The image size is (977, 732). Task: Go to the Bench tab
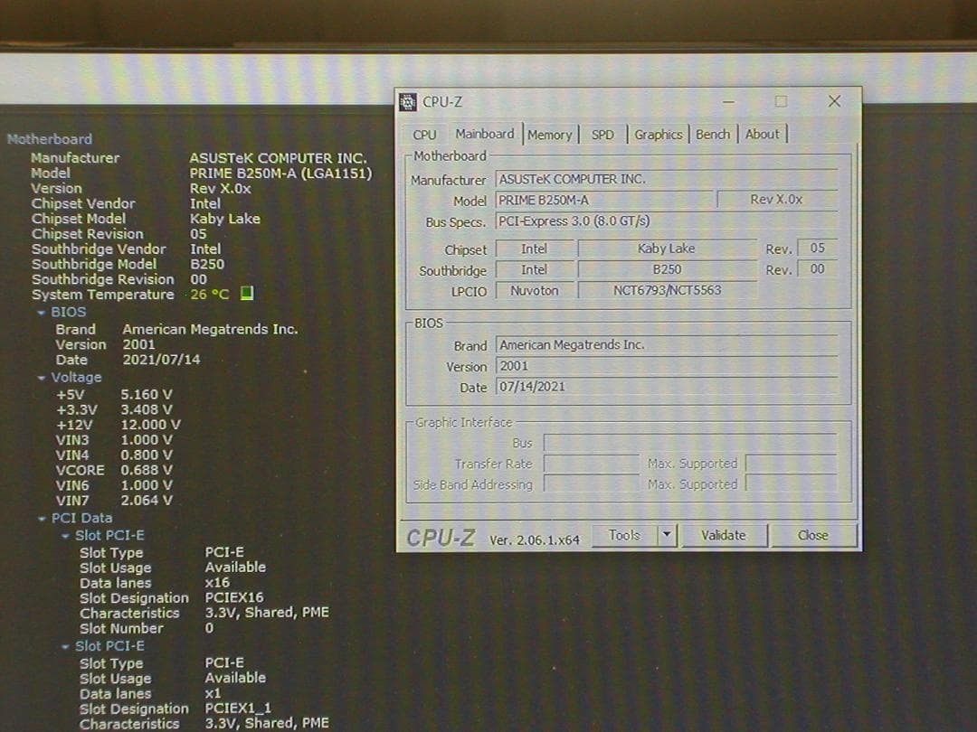pos(713,135)
